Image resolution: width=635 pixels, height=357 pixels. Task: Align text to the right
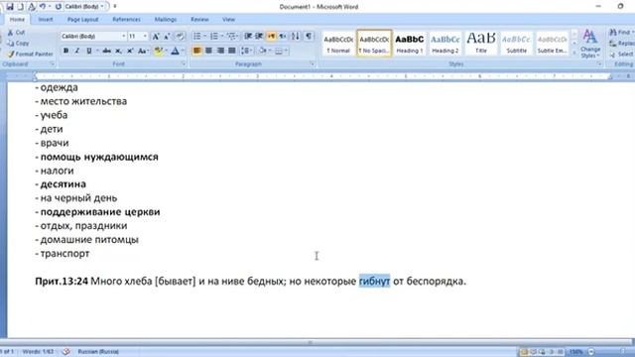click(x=220, y=51)
